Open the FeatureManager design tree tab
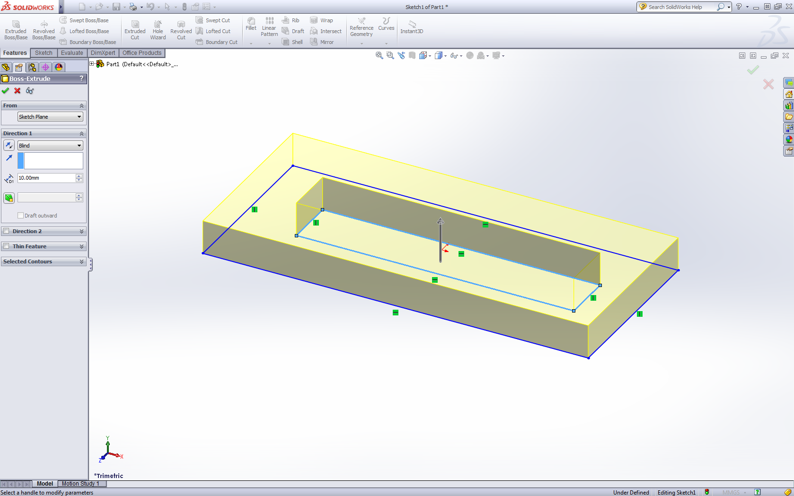The image size is (794, 496). [x=6, y=67]
